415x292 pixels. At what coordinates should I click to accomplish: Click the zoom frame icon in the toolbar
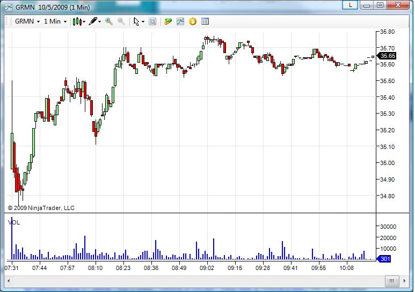tap(152, 21)
